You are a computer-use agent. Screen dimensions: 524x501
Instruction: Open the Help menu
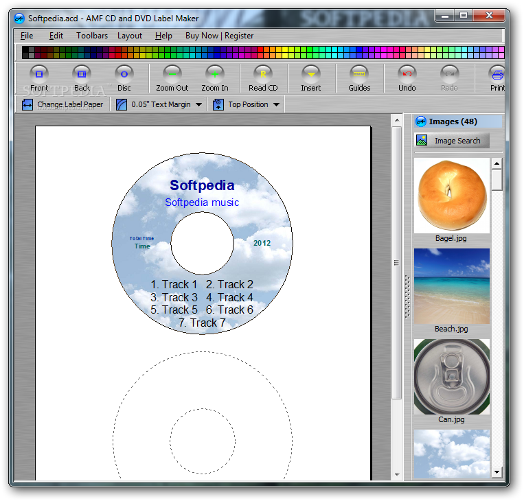(163, 36)
